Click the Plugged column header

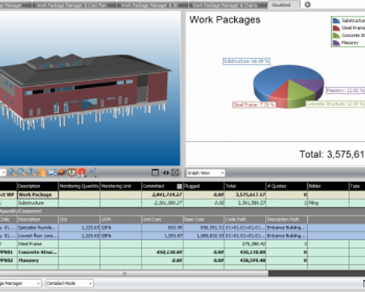(x=203, y=186)
